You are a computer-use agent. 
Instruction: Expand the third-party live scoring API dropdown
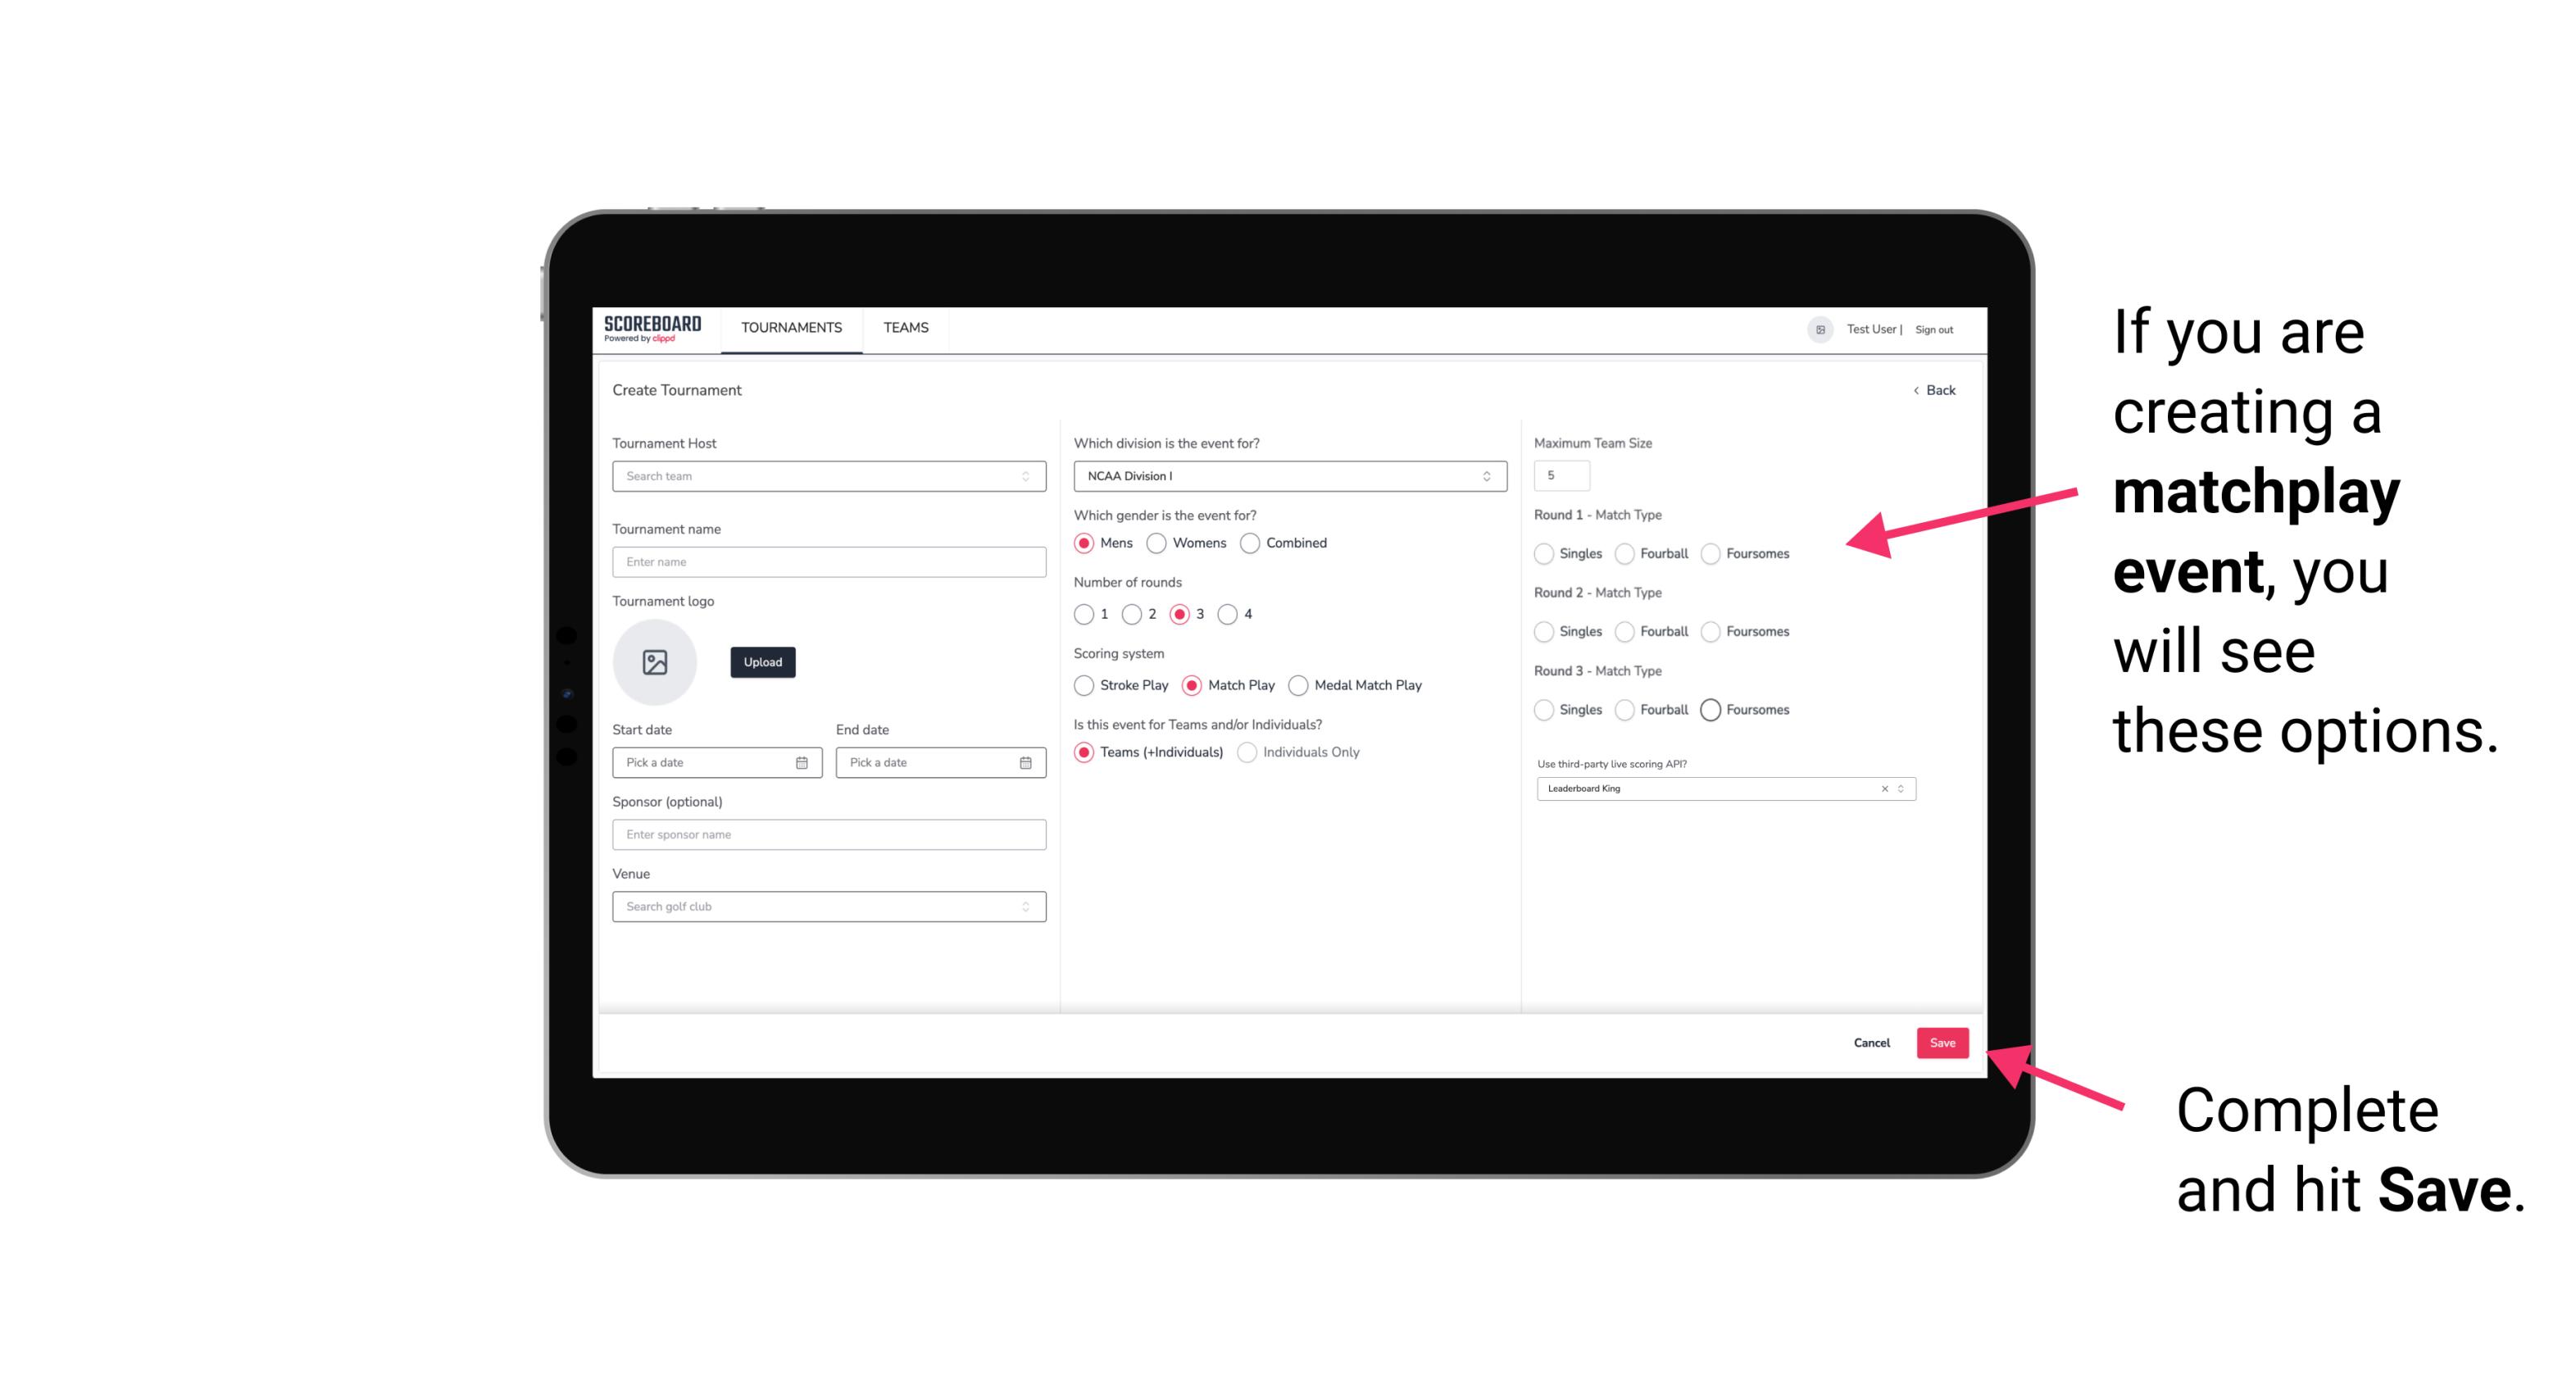(x=1899, y=787)
